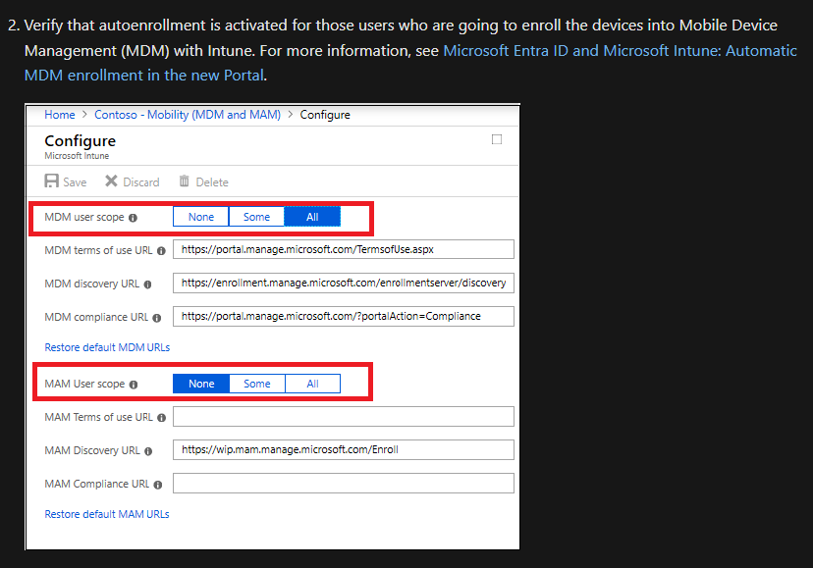Focus MDM compliance URL field
This screenshot has width=813, height=568.
pos(344,316)
